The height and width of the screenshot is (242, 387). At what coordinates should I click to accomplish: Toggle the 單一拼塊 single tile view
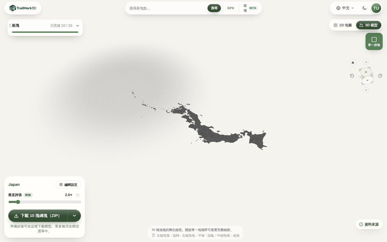(374, 41)
